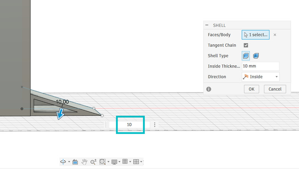Choose the second Shell Type icon
The height and width of the screenshot is (169, 299).
coord(256,56)
